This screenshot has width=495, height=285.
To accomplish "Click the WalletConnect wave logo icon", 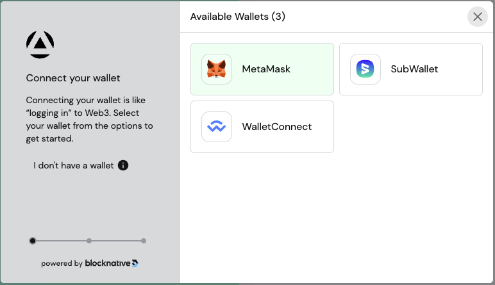I will click(217, 127).
